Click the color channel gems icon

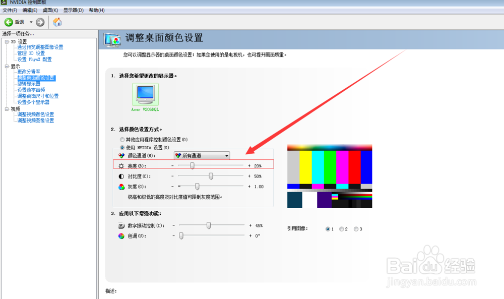point(121,156)
